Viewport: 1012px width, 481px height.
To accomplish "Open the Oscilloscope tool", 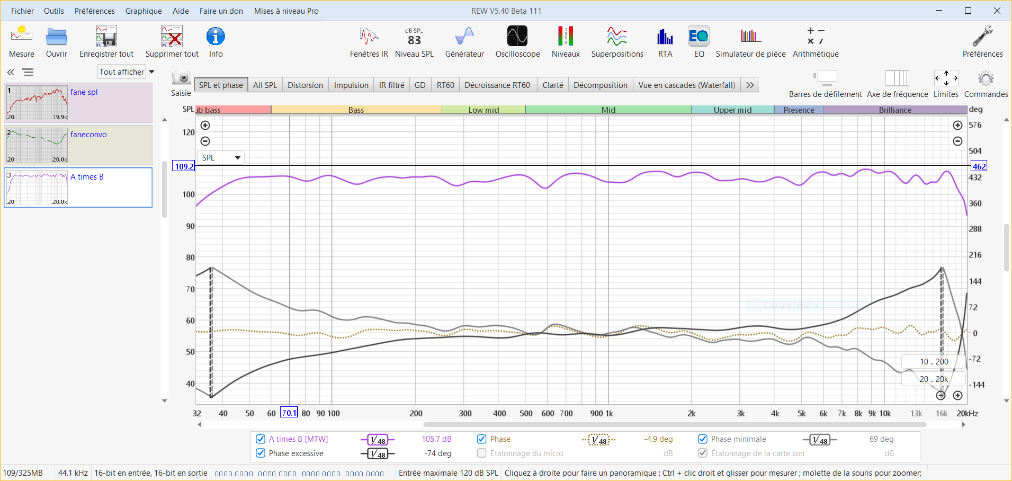I will pos(517,41).
